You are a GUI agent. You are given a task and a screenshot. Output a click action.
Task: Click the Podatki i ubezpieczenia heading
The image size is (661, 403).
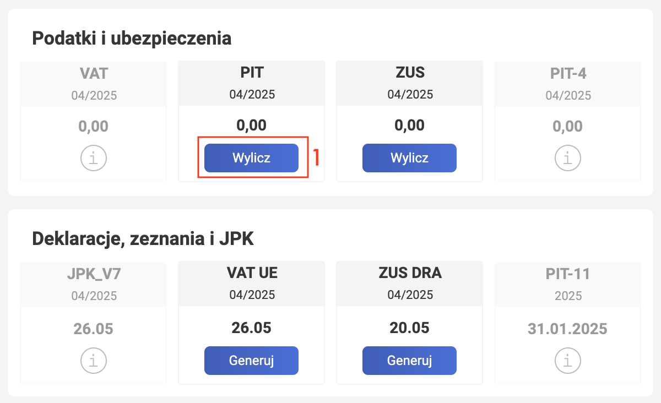(132, 39)
